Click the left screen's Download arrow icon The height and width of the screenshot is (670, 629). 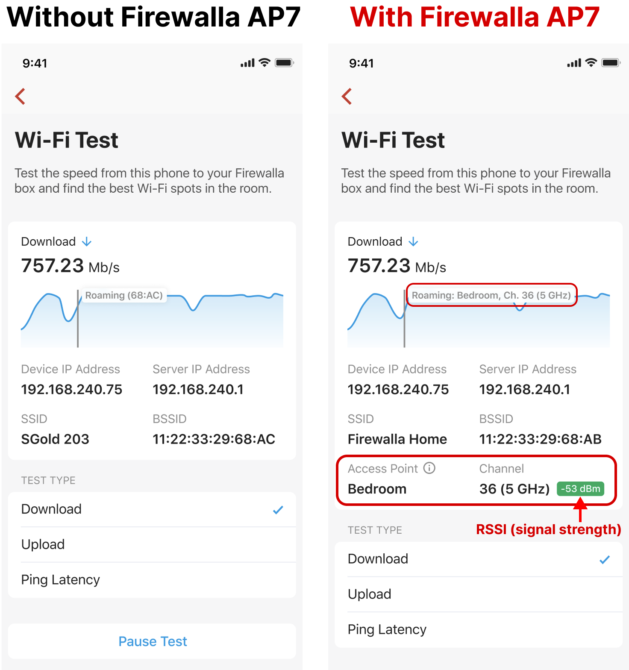(87, 242)
